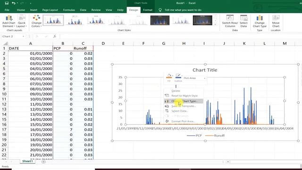Click the PCP legend entry

[x=194, y=136]
